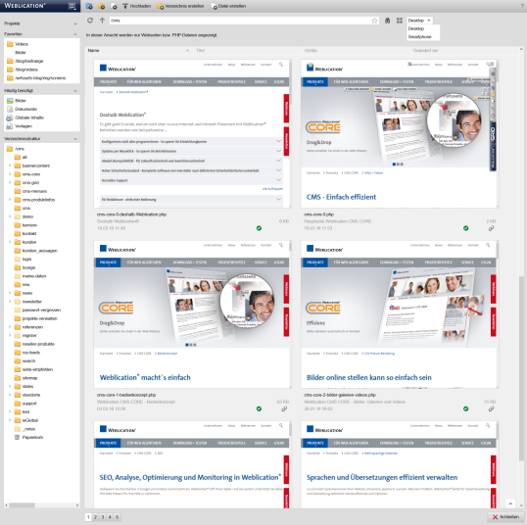This screenshot has width=527, height=525.
Task: Select the passwort-vergessen folder
Action: [x=37, y=310]
